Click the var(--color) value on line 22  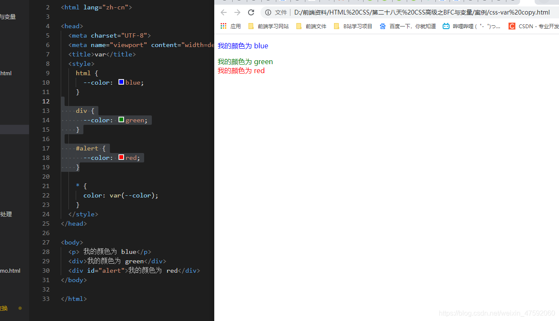coord(132,195)
